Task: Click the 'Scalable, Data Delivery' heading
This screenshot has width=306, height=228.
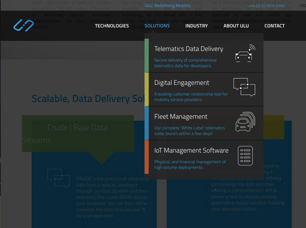Action: coord(88,98)
